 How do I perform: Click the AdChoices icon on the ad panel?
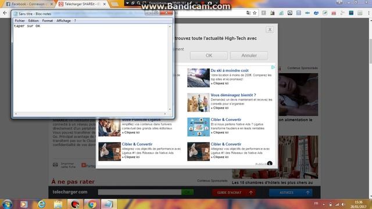point(273,67)
